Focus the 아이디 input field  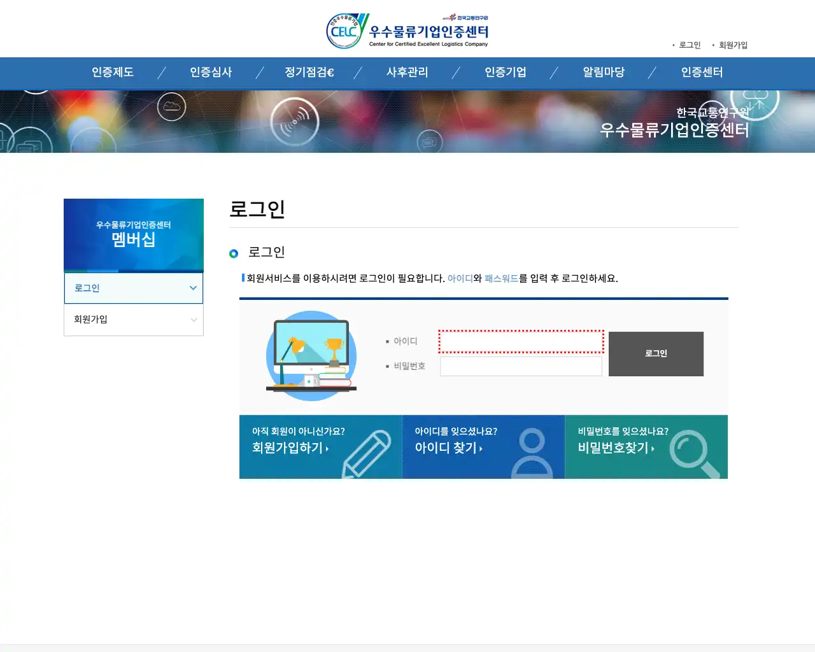(521, 341)
